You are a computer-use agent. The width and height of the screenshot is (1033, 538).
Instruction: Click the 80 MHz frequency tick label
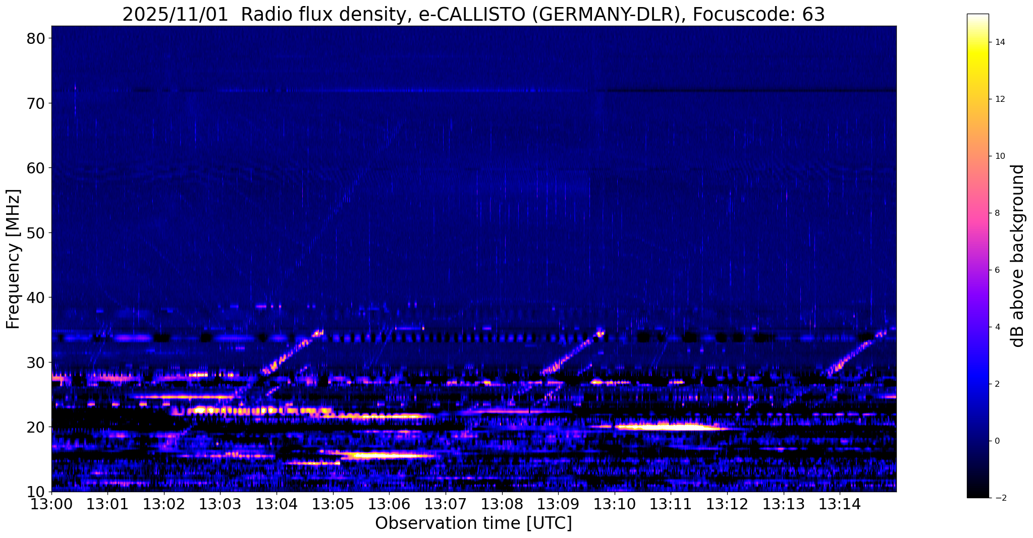(x=37, y=38)
